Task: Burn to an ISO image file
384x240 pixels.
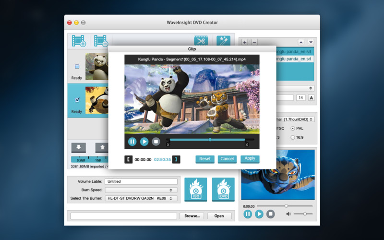Action: click(196, 190)
